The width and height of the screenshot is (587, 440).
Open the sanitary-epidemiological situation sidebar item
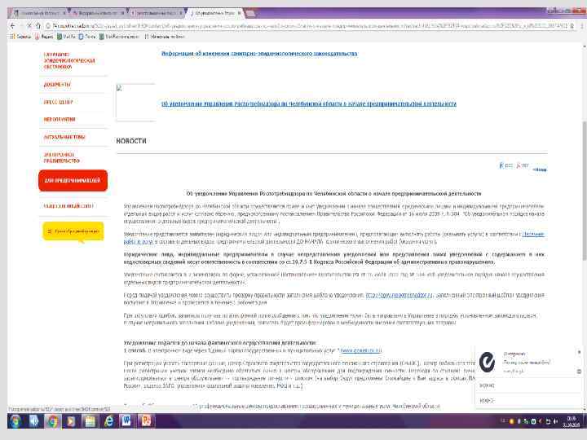(69, 60)
